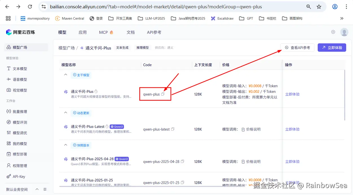
Task: Click the 阿里云百炼 logo
Action: tap(20, 32)
